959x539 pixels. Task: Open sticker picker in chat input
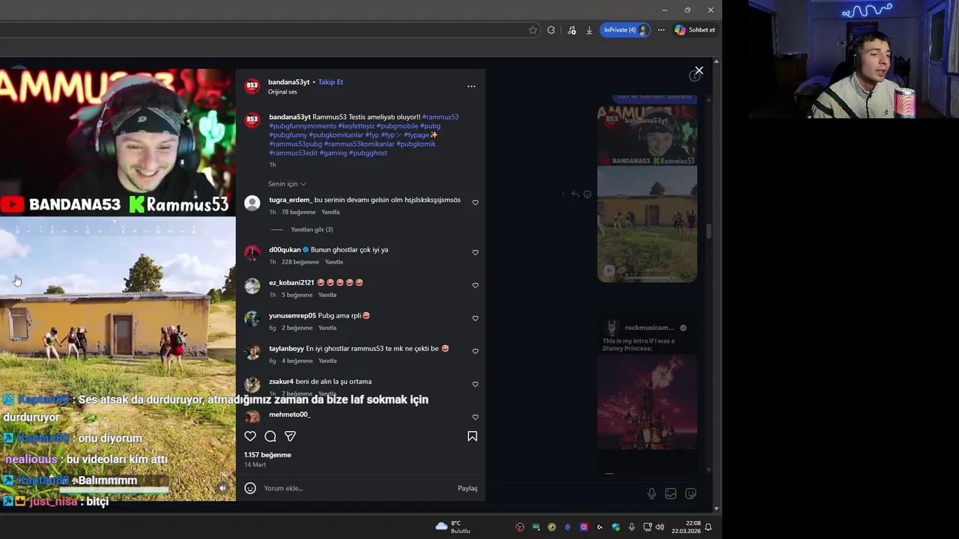point(691,493)
